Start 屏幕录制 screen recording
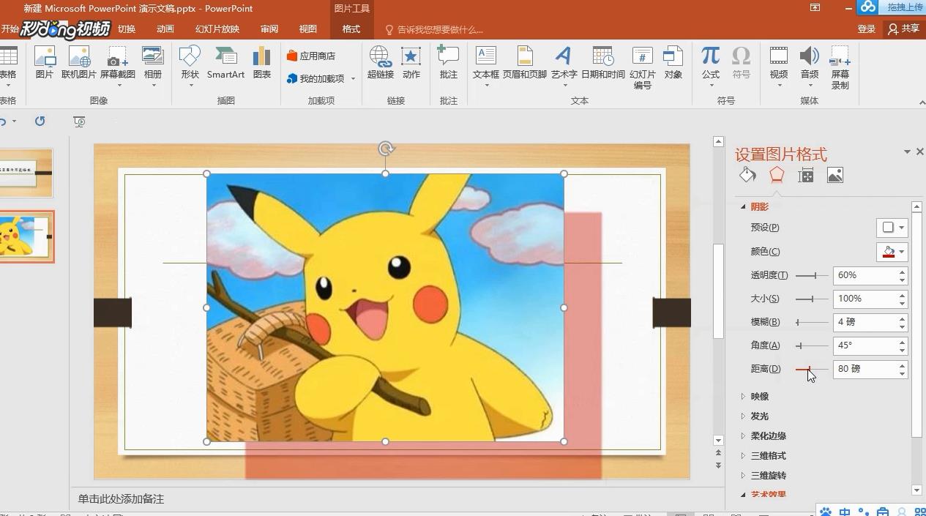The width and height of the screenshot is (926, 516). click(840, 67)
